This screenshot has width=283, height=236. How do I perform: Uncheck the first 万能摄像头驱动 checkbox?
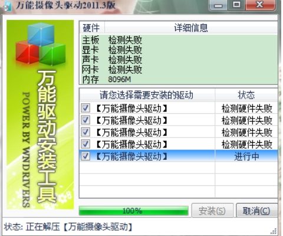point(85,108)
